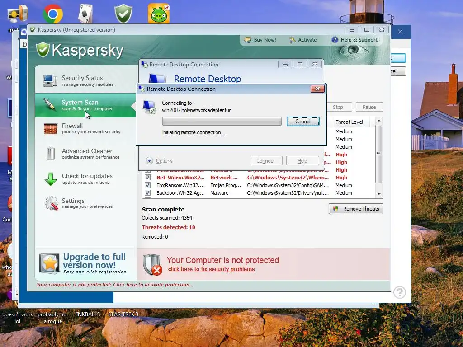The height and width of the screenshot is (347, 463).
Task: Open the 'doesn't work lol' desktop item
Action: click(18, 318)
